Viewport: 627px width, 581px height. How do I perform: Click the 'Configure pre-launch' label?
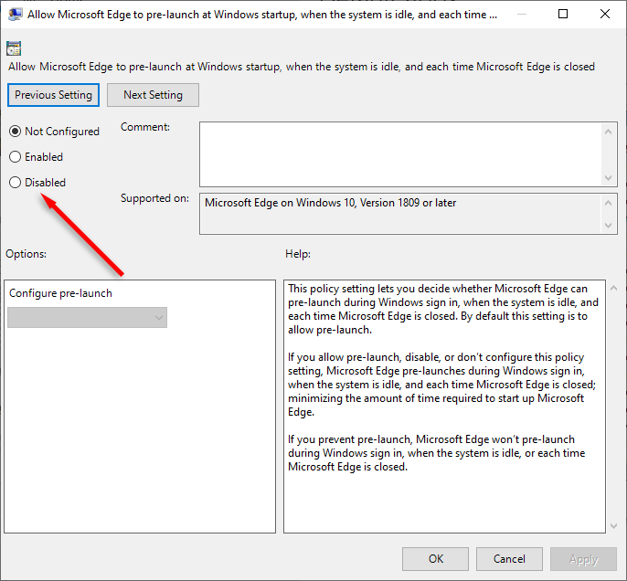[60, 293]
